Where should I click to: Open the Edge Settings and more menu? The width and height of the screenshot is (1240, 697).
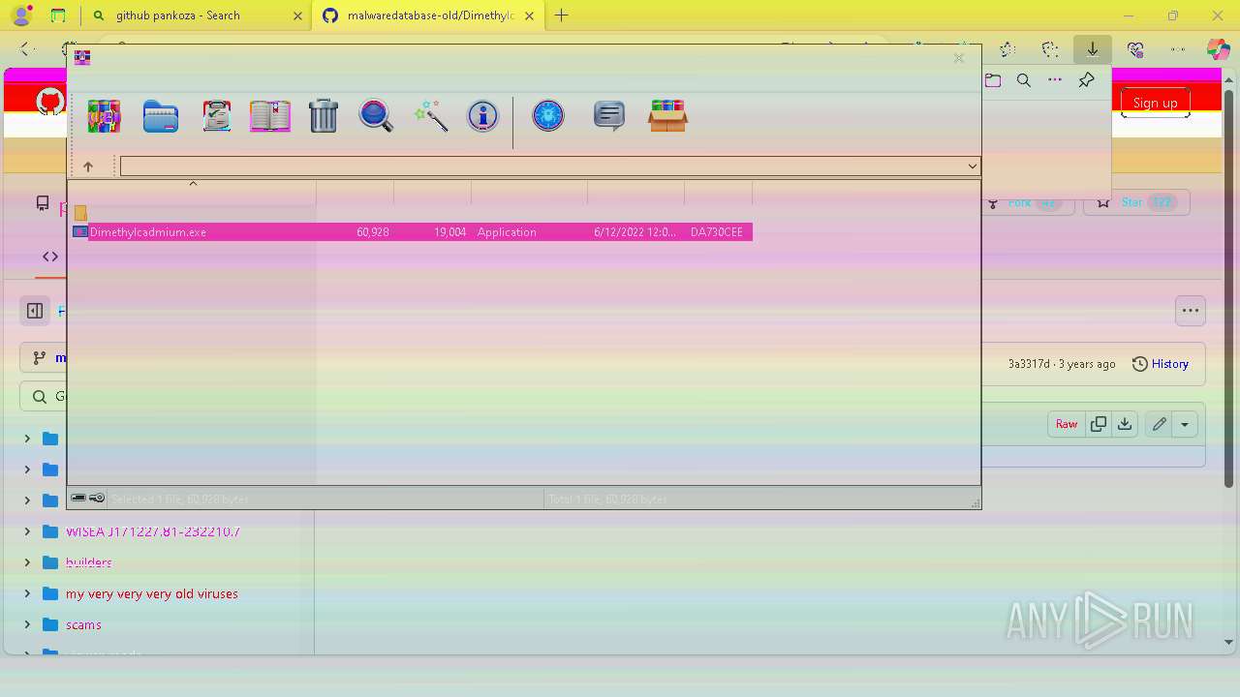tap(1178, 49)
